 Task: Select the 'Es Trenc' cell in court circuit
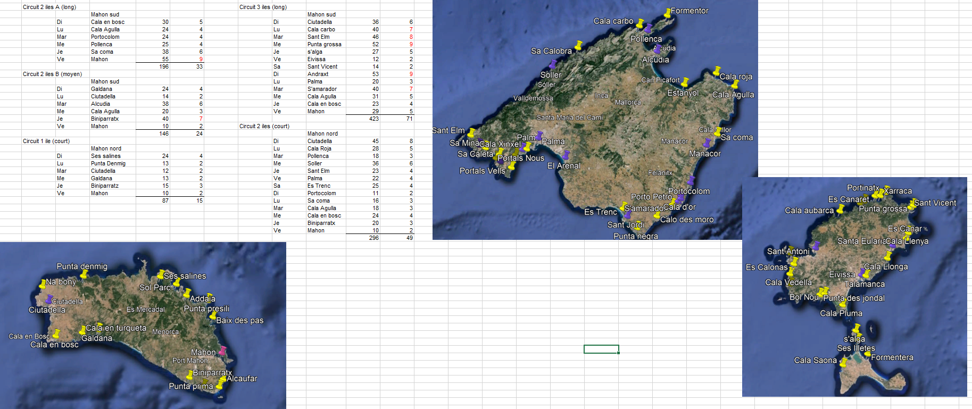319,186
